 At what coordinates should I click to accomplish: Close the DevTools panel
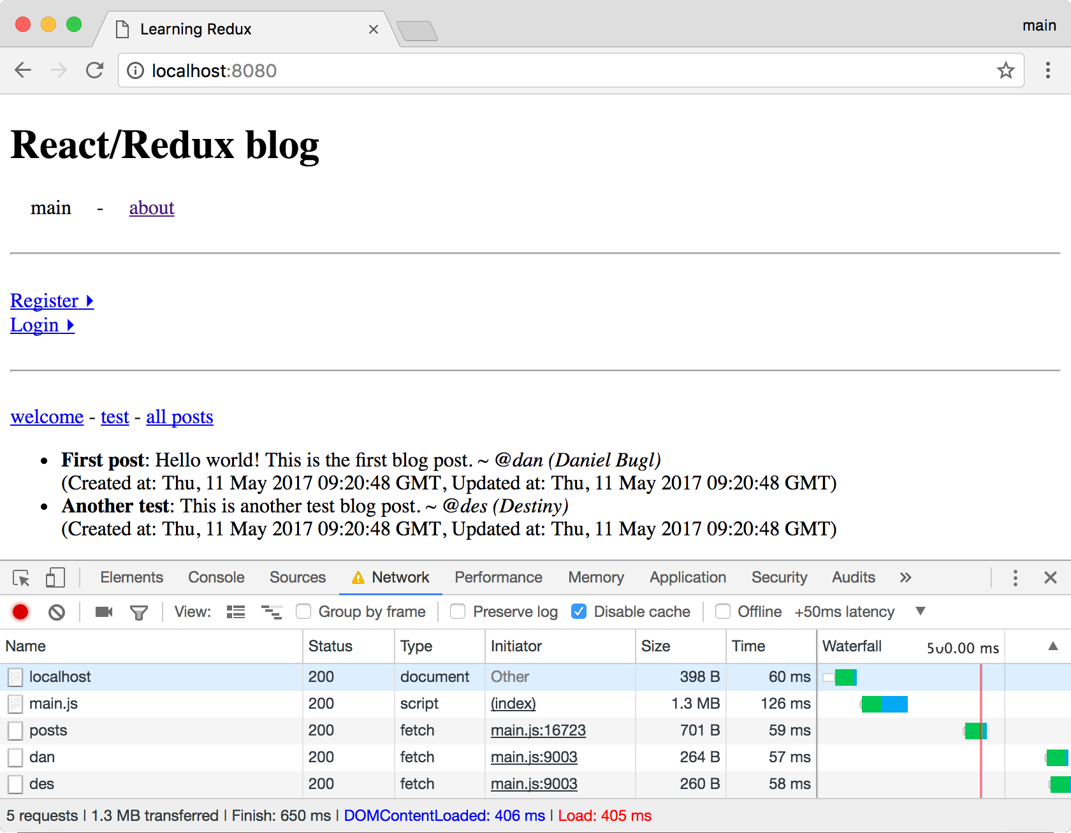[x=1051, y=577]
